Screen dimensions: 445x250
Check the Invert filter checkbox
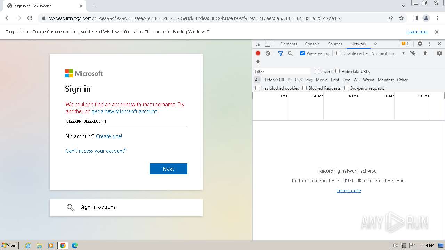[317, 71]
